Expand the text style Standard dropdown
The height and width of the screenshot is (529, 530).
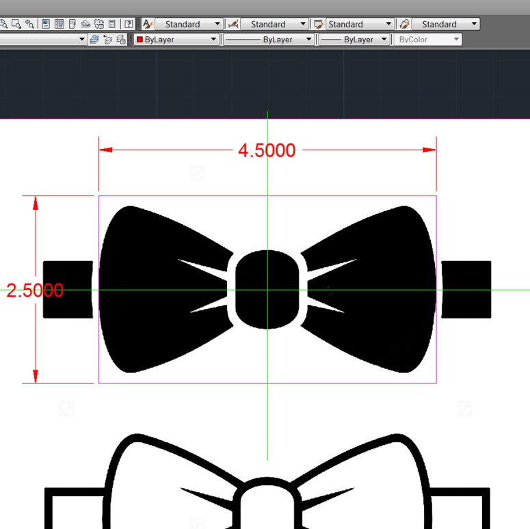click(189, 24)
